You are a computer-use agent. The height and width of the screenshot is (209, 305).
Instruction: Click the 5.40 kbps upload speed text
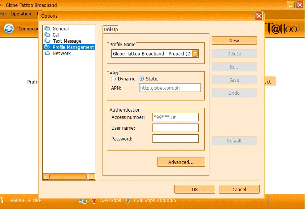tap(111, 201)
